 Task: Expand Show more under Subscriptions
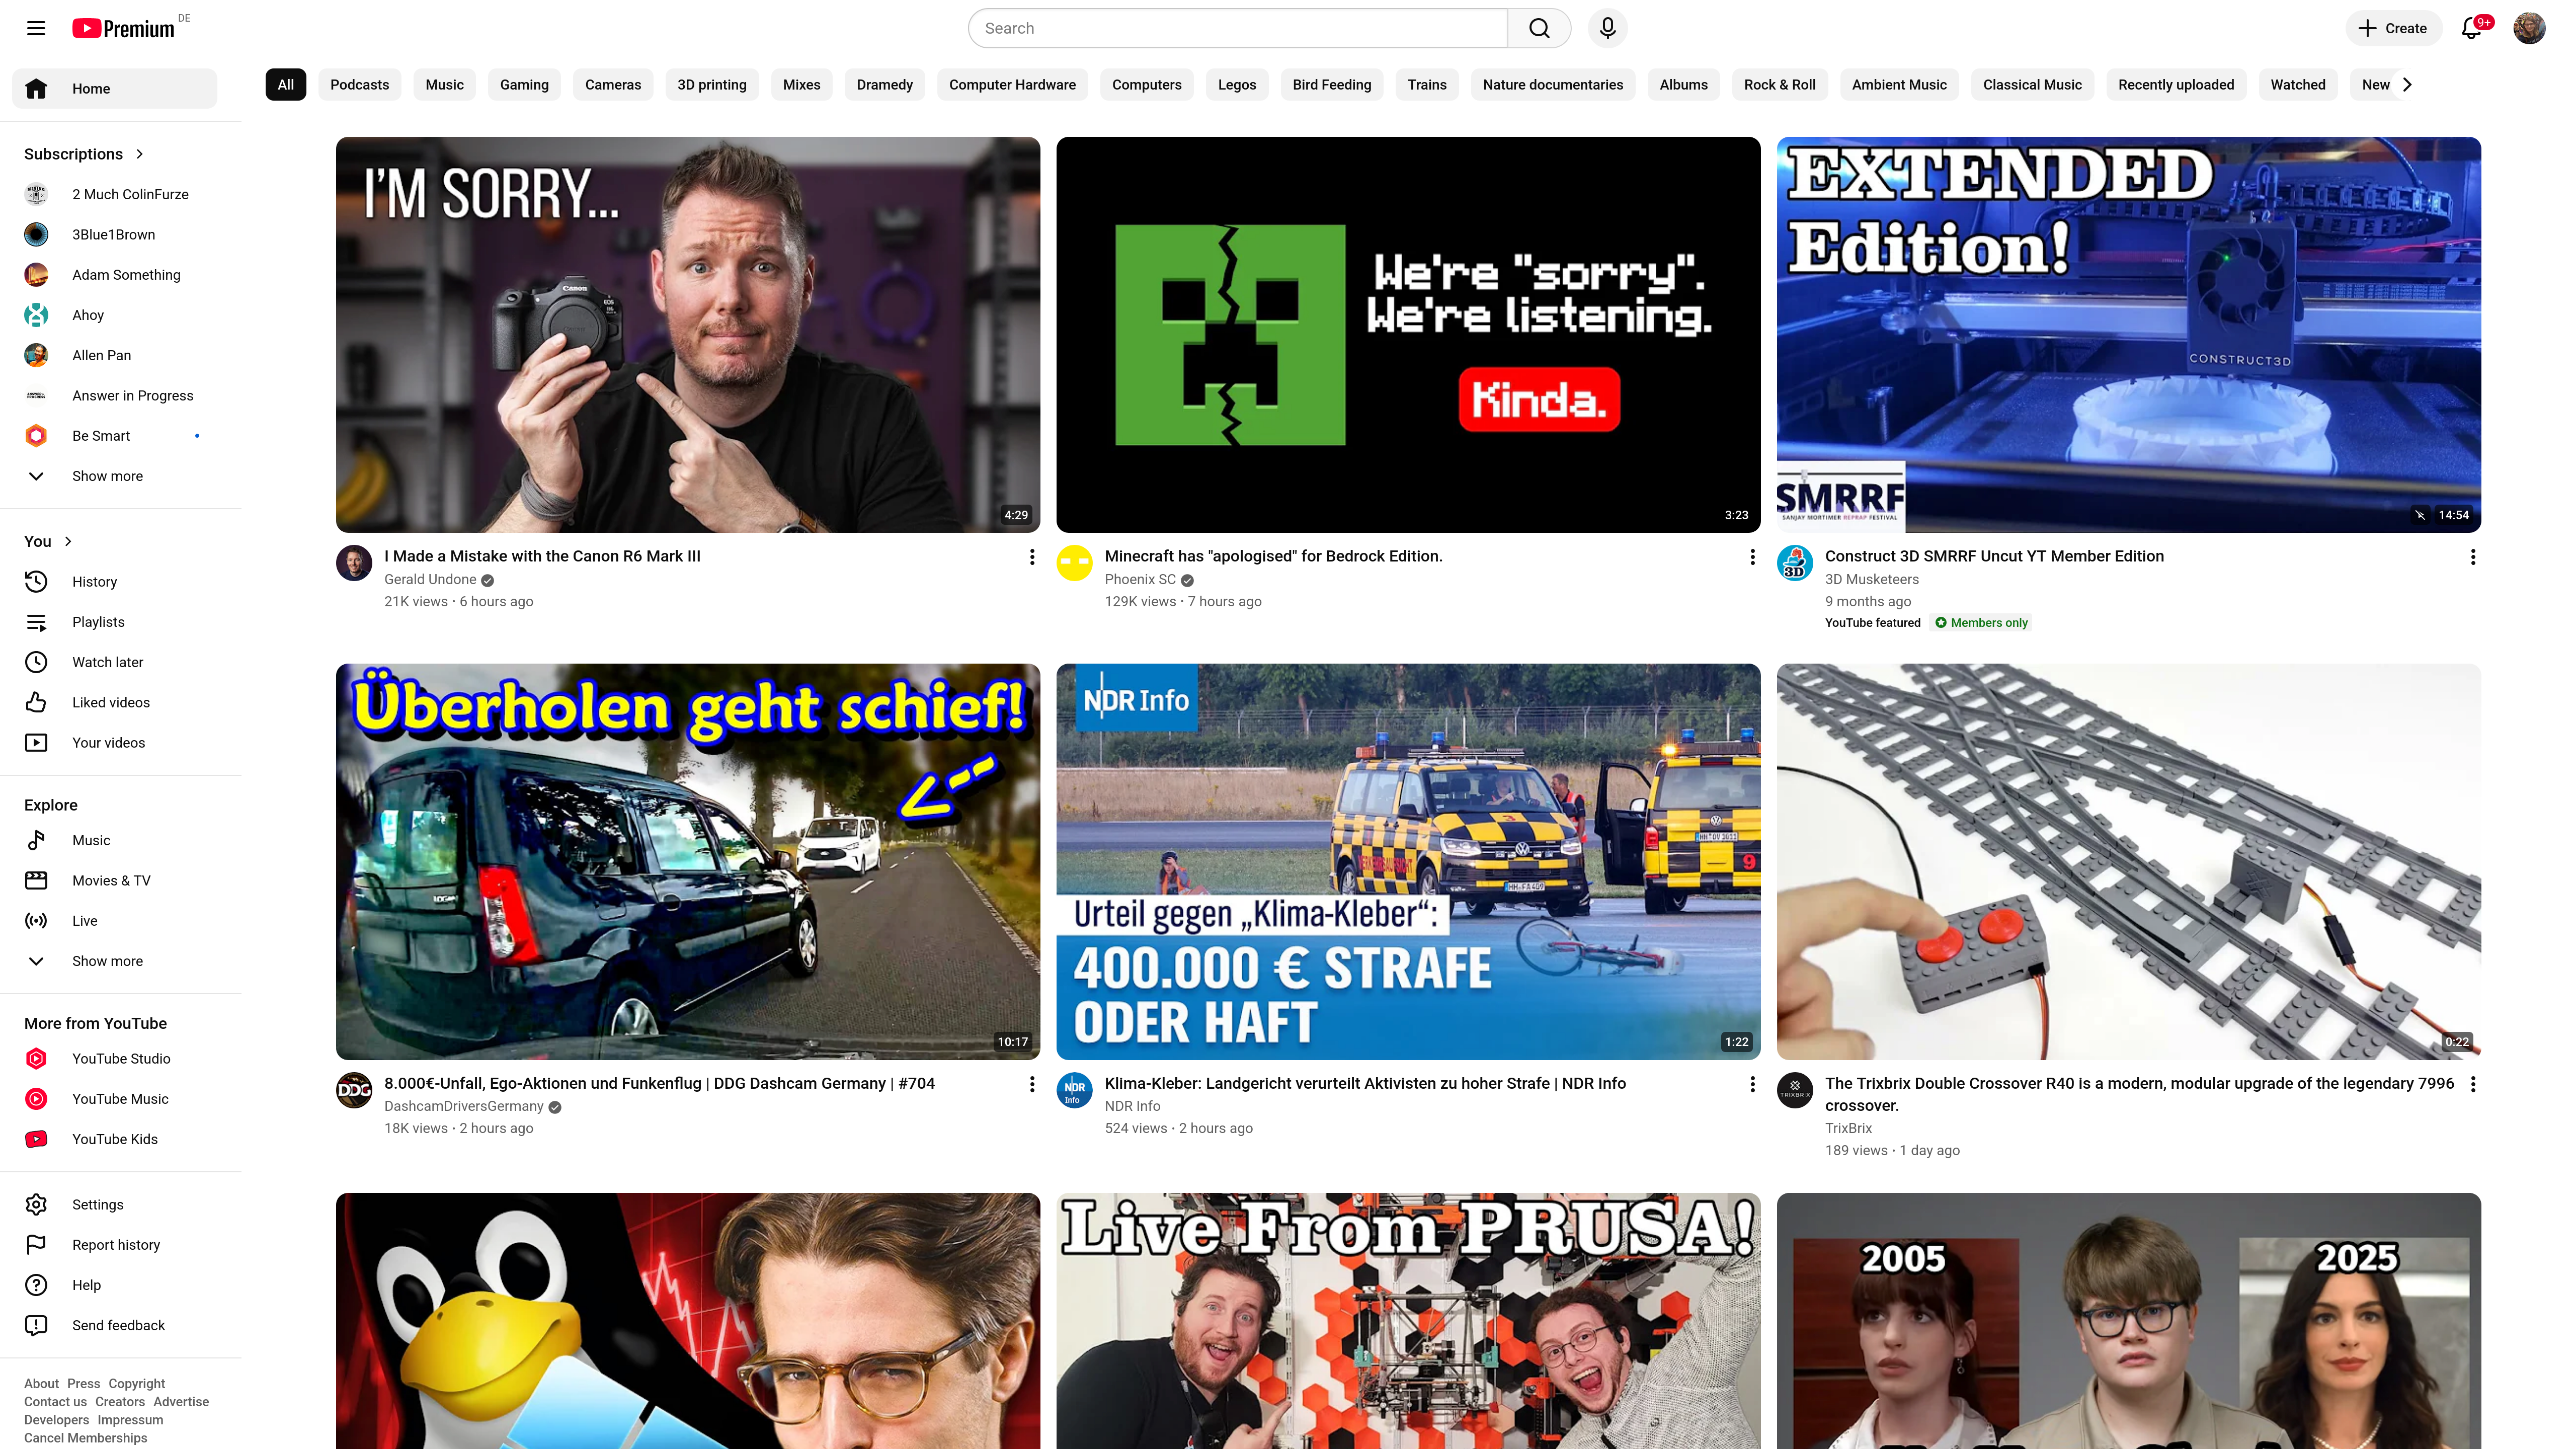(107, 476)
